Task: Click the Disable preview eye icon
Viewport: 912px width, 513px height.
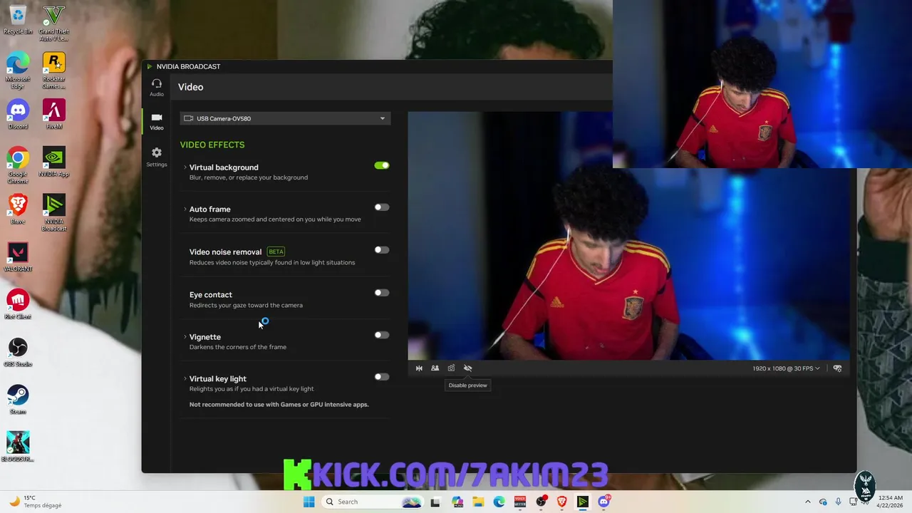Action: [468, 368]
